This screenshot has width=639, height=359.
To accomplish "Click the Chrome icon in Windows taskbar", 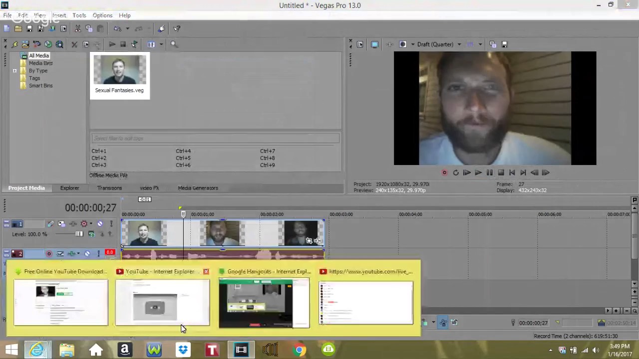I will [299, 350].
